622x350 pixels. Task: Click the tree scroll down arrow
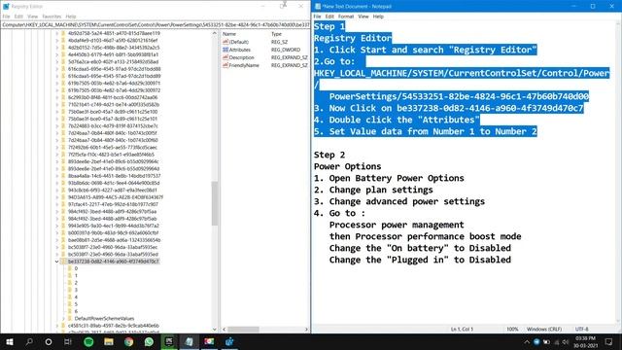point(215,329)
